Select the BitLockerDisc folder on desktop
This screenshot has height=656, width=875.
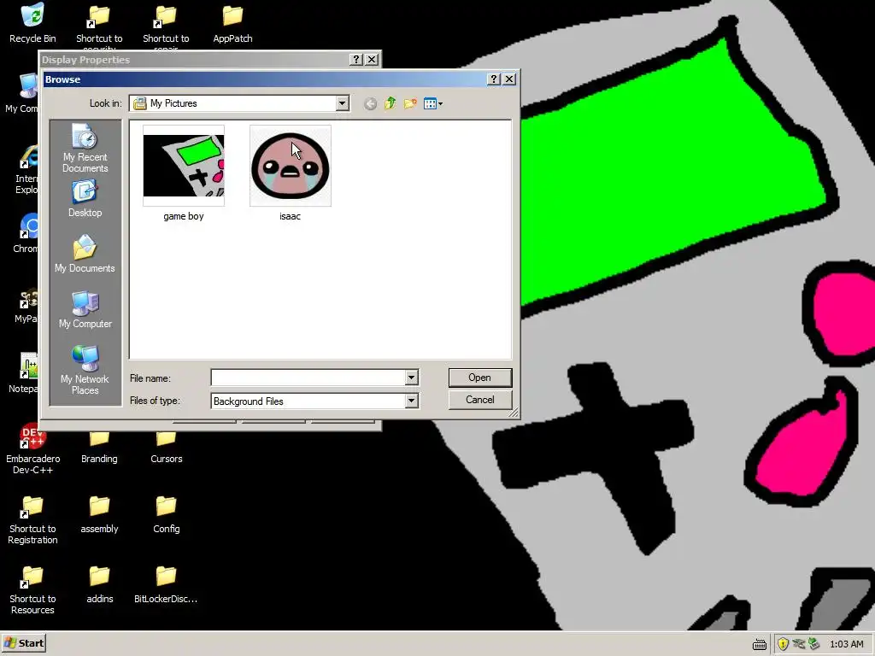[166, 584]
